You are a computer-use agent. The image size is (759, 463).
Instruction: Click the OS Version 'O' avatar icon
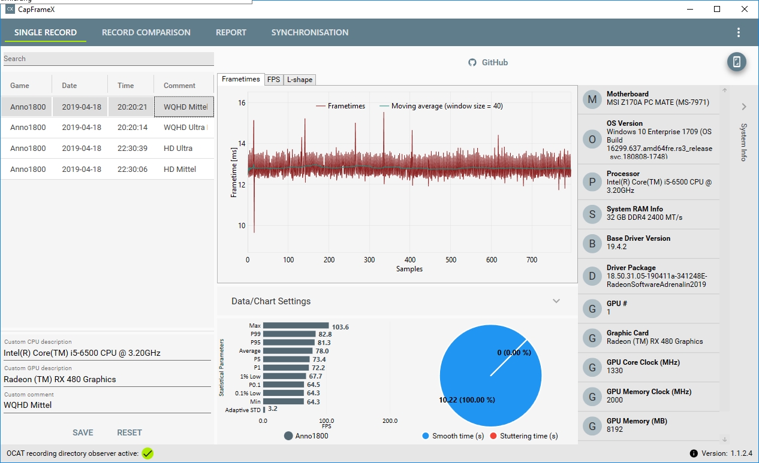pos(592,140)
